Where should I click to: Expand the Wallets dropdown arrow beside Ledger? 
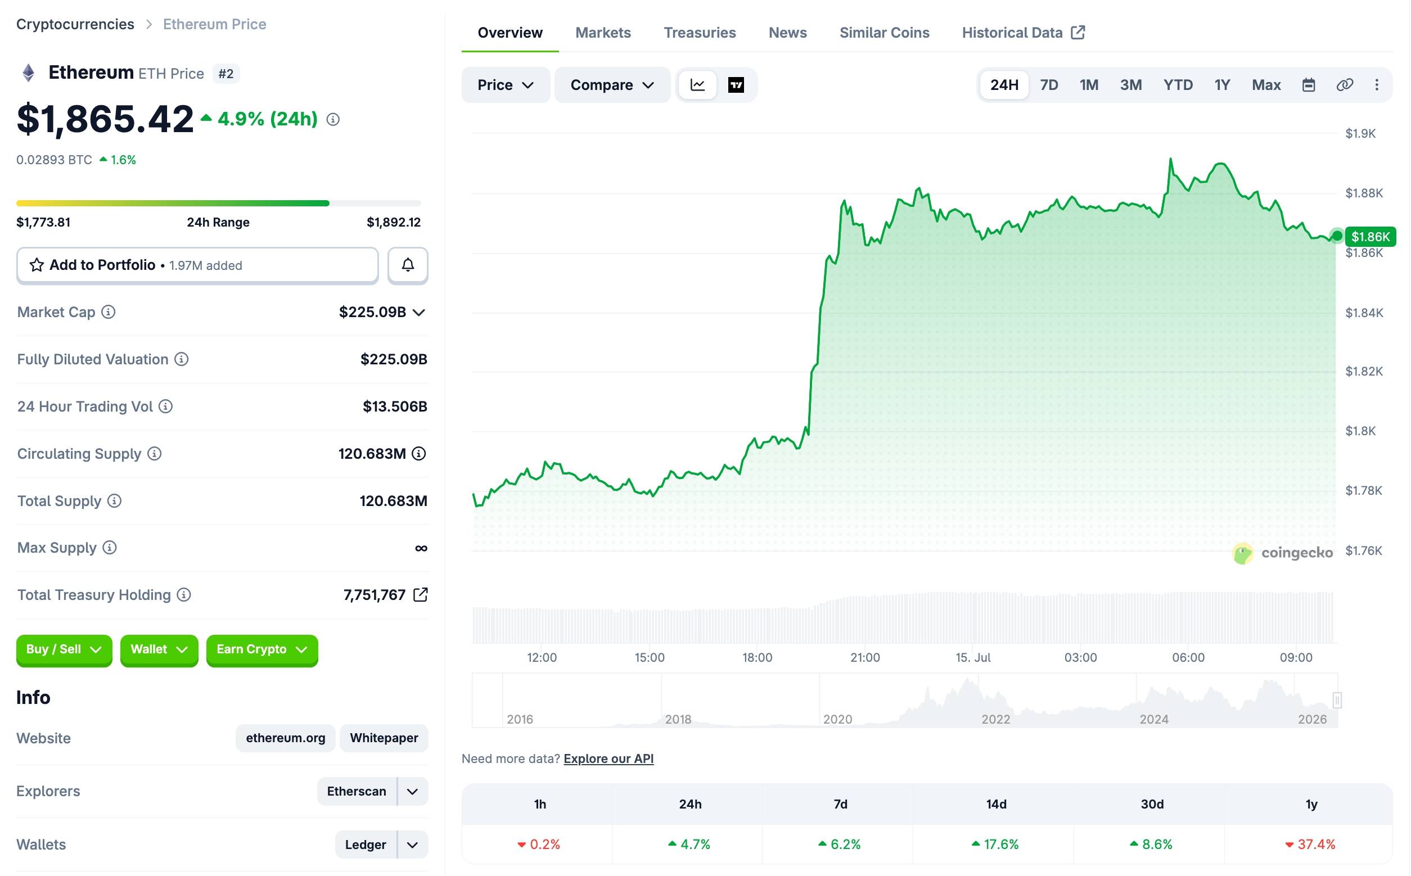coord(413,845)
